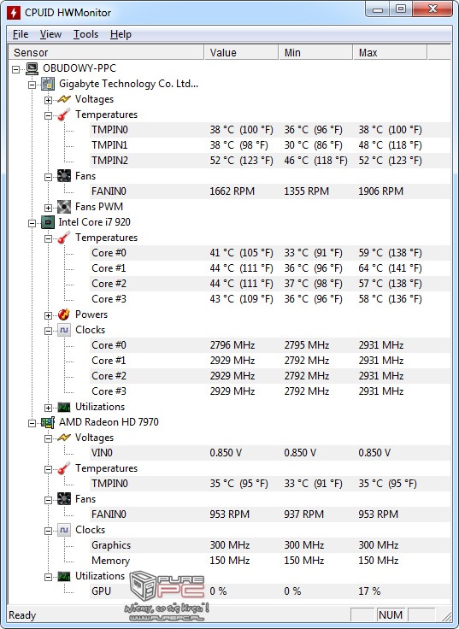The width and height of the screenshot is (459, 629).
Task: Click the Powers flame icon
Action: tap(64, 314)
